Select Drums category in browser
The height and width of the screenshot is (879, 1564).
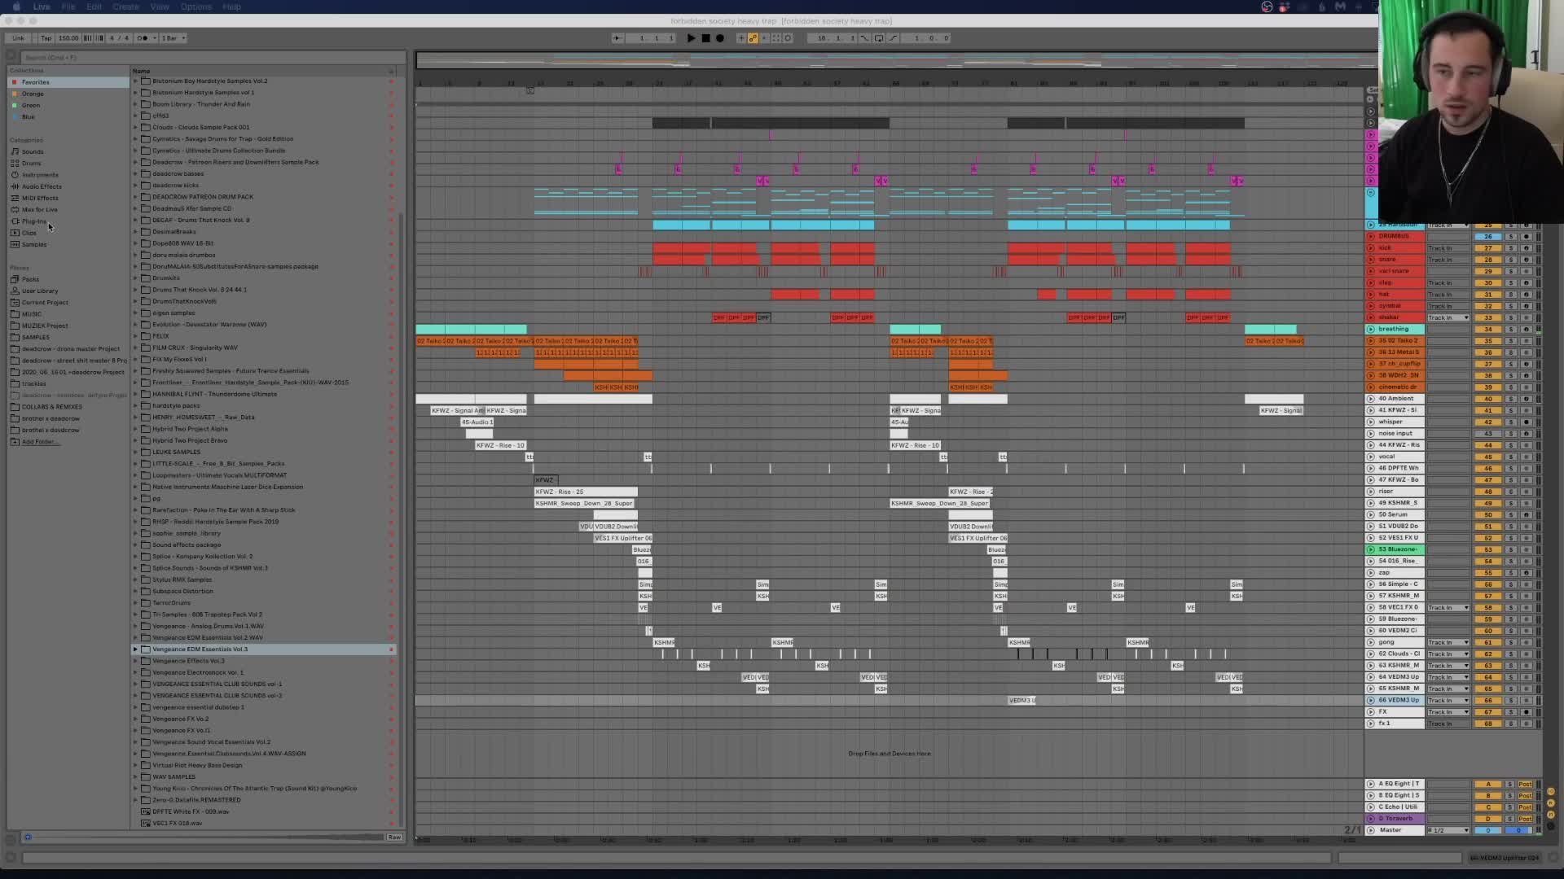31,163
